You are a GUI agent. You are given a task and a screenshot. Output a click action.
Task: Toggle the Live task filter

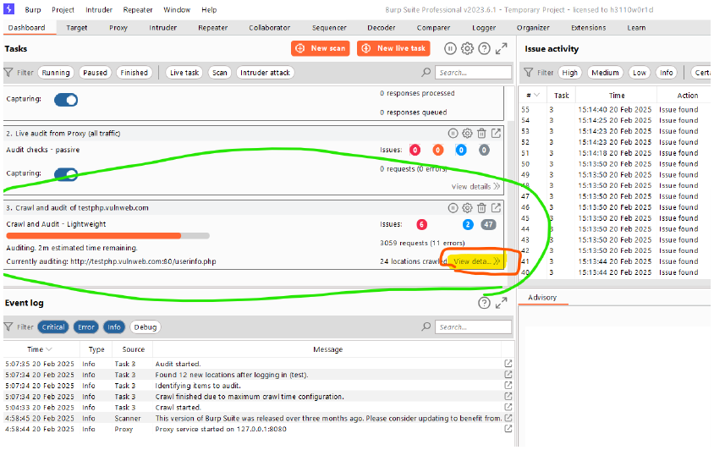coord(184,73)
